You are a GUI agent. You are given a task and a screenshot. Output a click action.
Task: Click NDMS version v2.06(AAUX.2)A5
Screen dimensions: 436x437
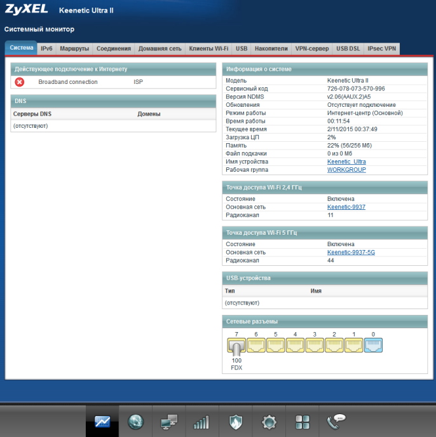(349, 97)
